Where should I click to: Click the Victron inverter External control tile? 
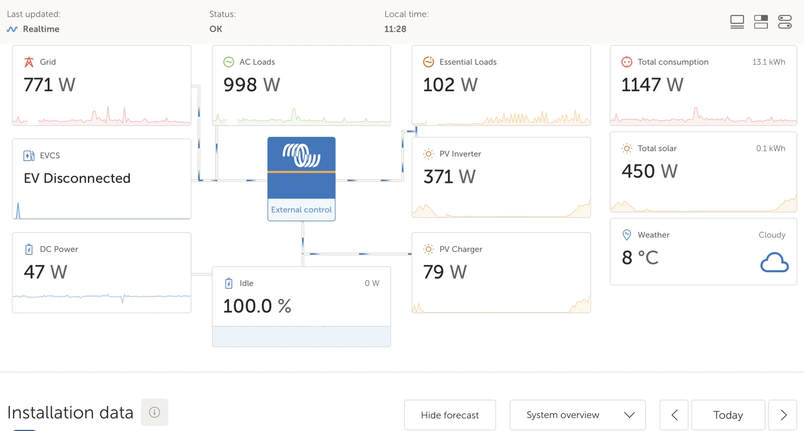pyautogui.click(x=301, y=179)
